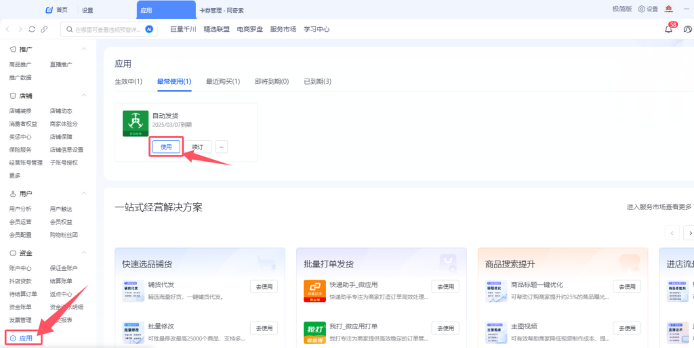Open the 我打 green app icon
Image resolution: width=694 pixels, height=348 pixels.
coord(314,332)
